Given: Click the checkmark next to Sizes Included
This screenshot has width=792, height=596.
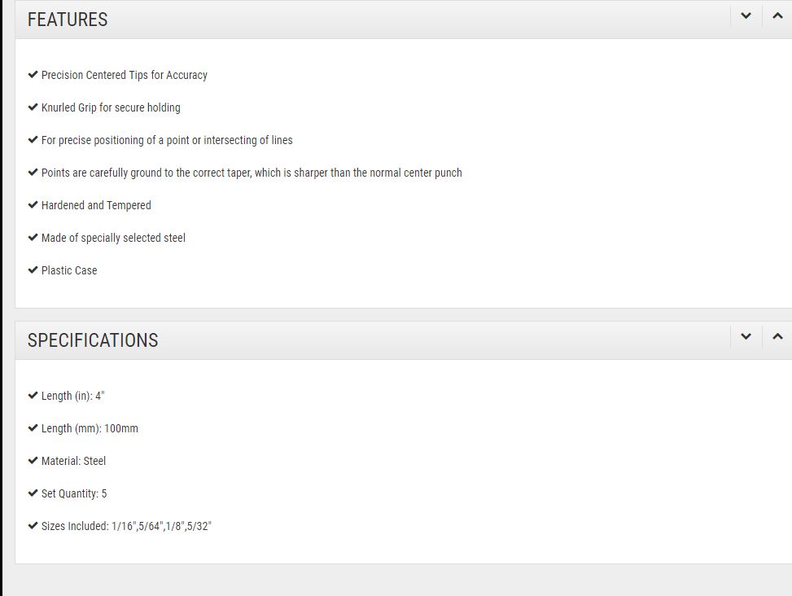Looking at the screenshot, I should click(x=33, y=526).
